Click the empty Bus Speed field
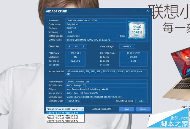Image resolution: width=190 pixels, height=129 pixels. pyautogui.click(x=75, y=65)
